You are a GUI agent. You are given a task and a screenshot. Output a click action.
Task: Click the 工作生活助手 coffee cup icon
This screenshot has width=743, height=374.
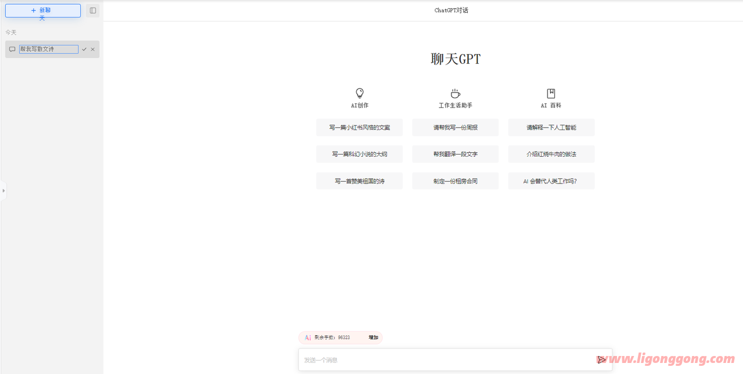pos(455,93)
